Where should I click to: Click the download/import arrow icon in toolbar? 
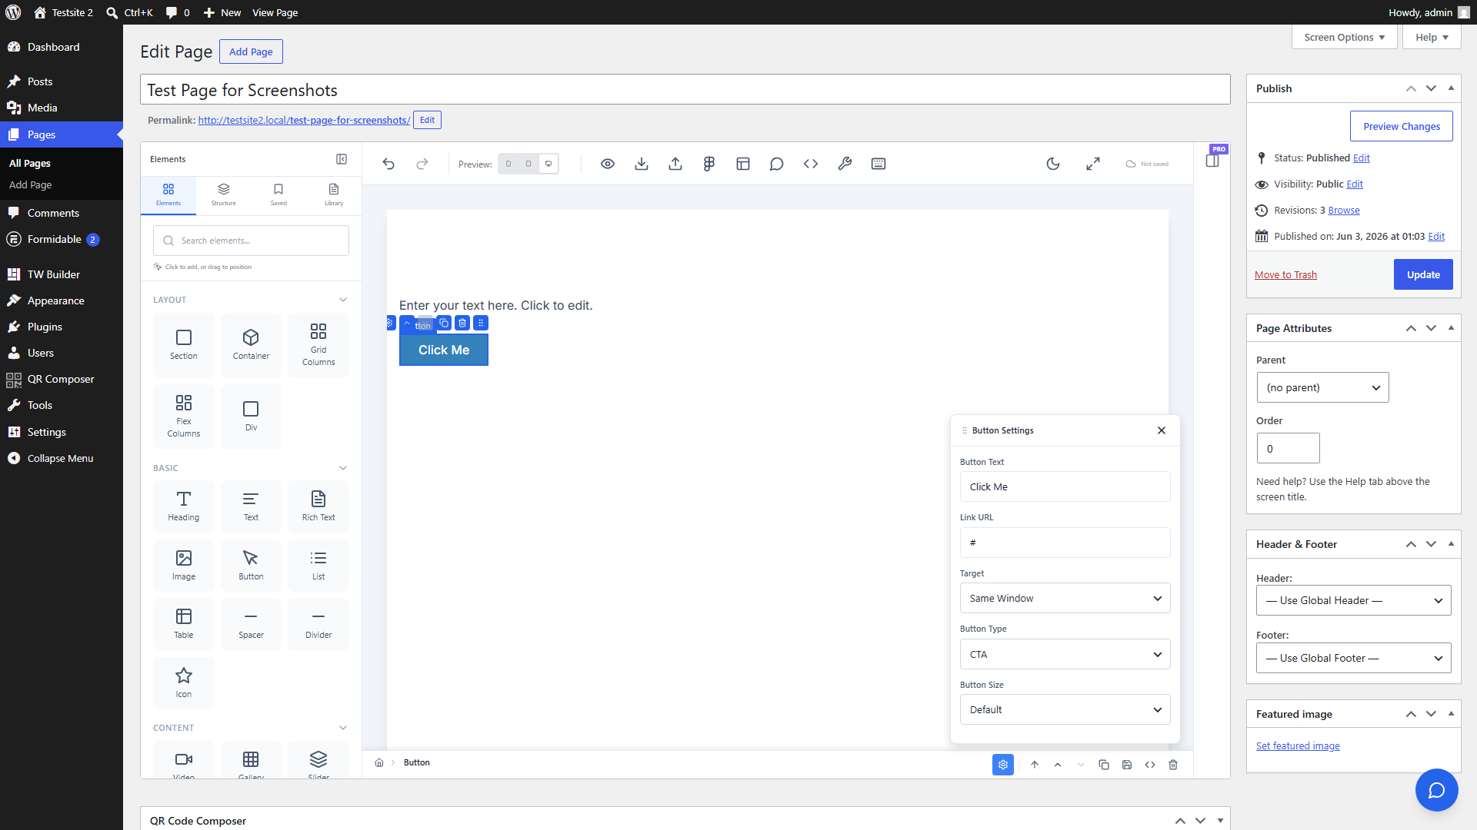(642, 164)
